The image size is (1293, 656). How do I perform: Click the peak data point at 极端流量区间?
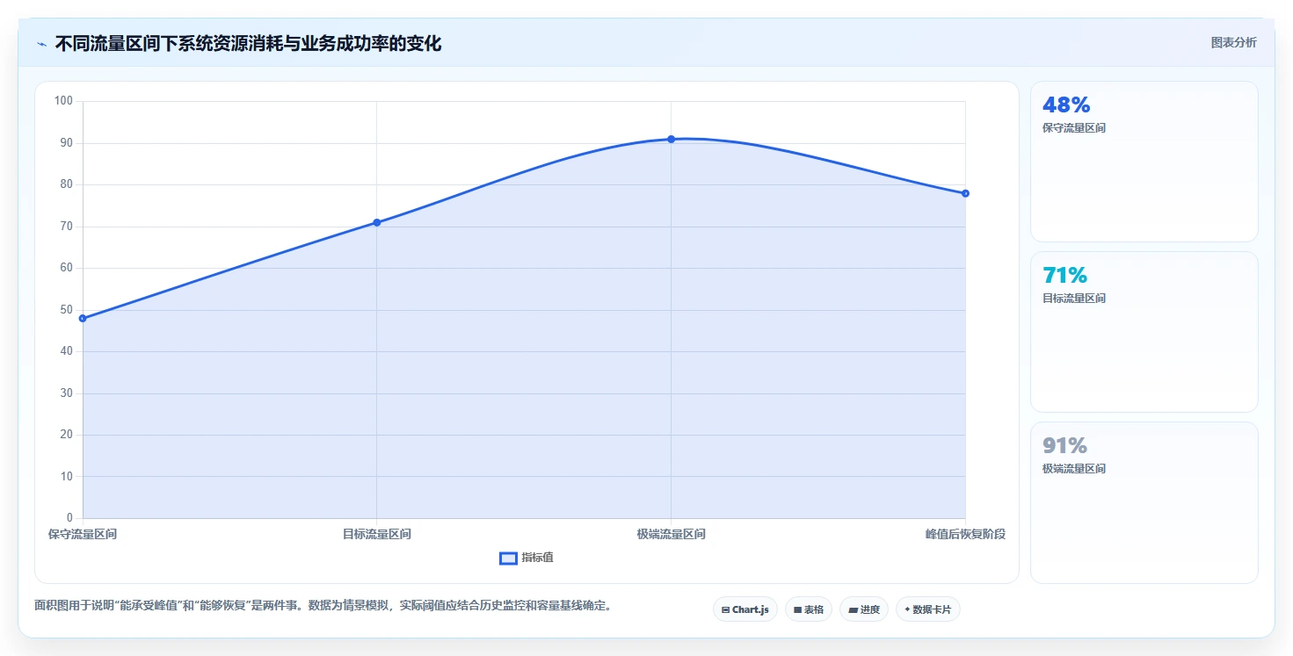tap(671, 139)
